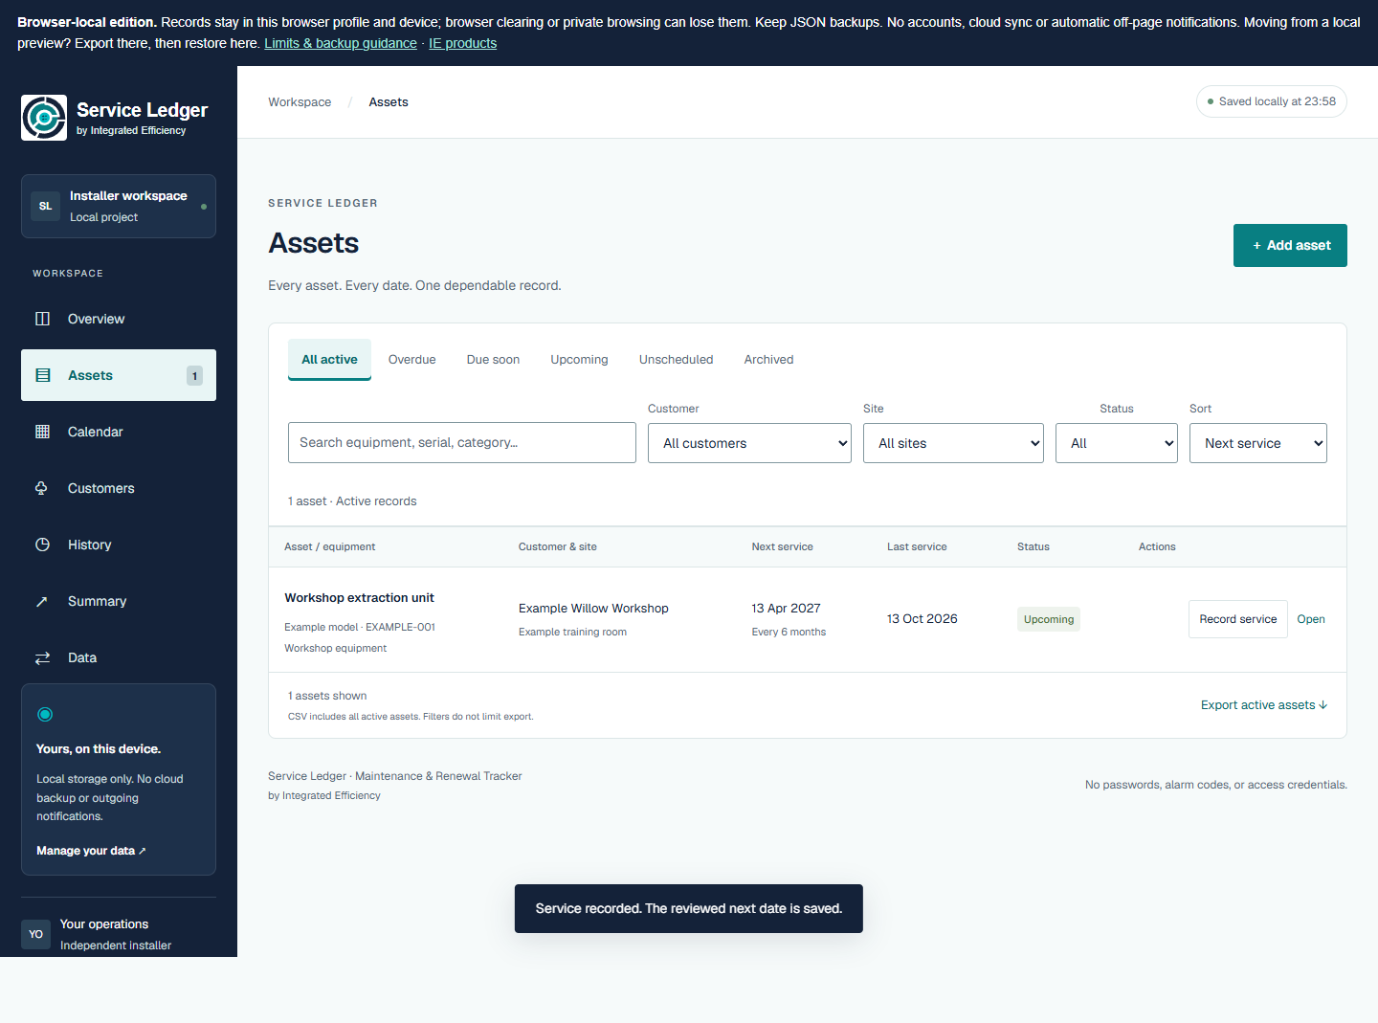Focus the equipment search field

[x=462, y=443]
